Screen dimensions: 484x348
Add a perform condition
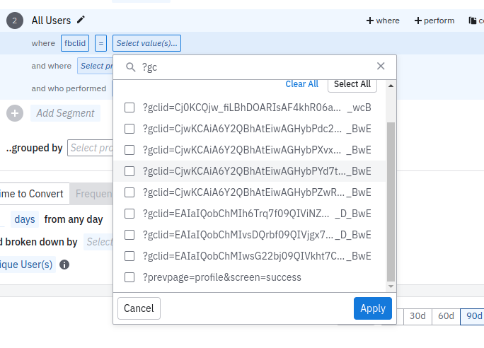pyautogui.click(x=434, y=21)
